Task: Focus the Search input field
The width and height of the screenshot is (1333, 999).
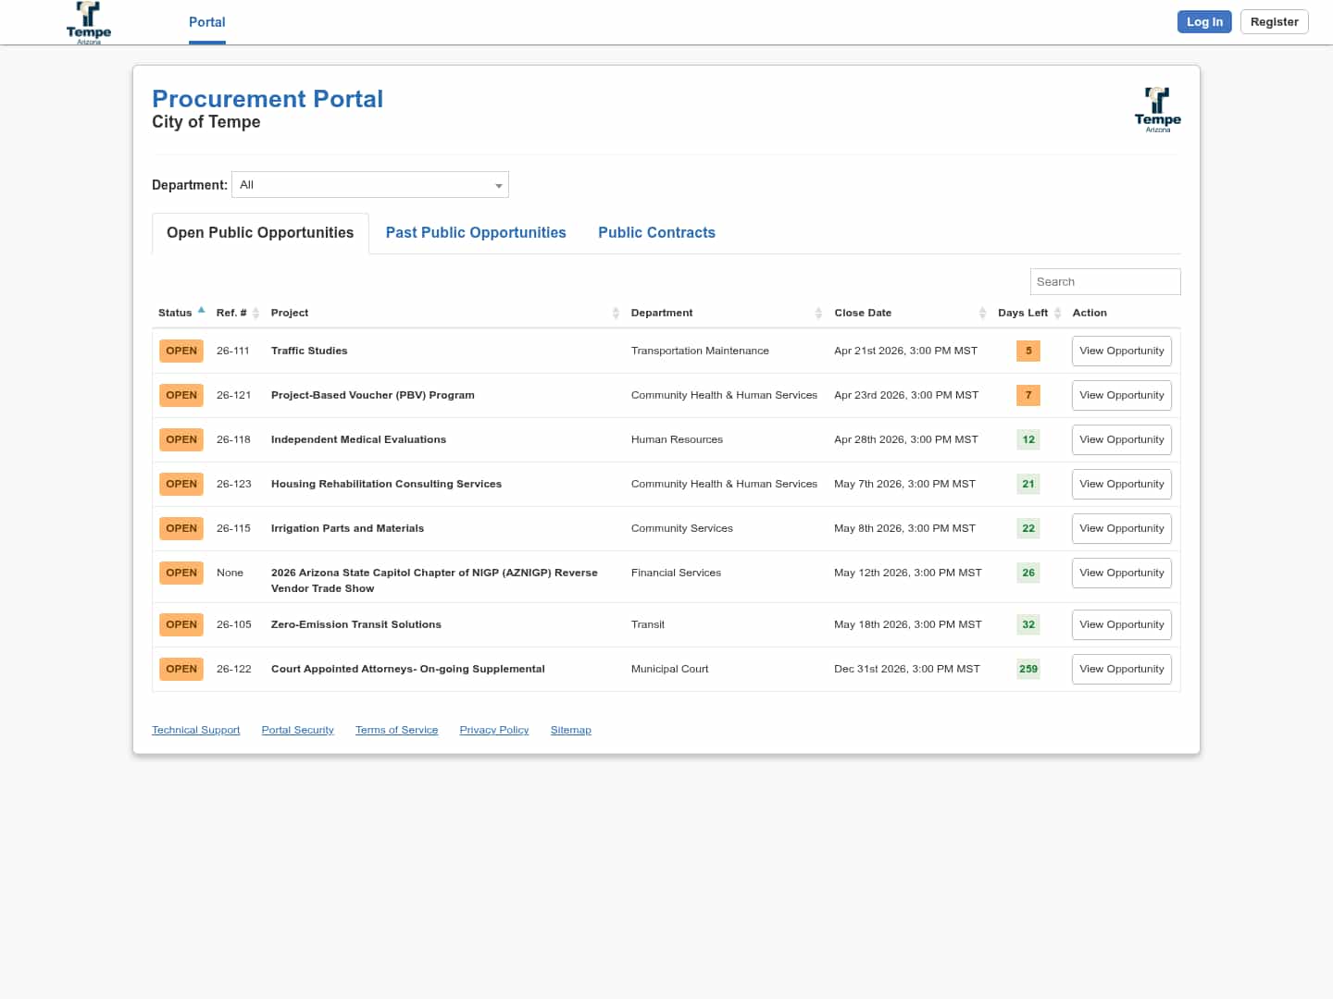Action: coord(1104,282)
